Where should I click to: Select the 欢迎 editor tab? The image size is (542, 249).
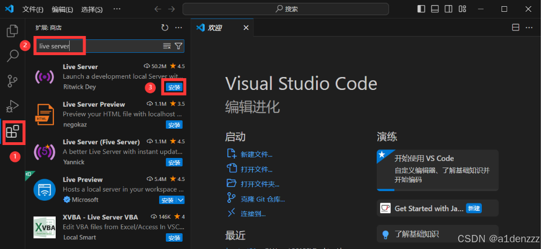click(222, 28)
